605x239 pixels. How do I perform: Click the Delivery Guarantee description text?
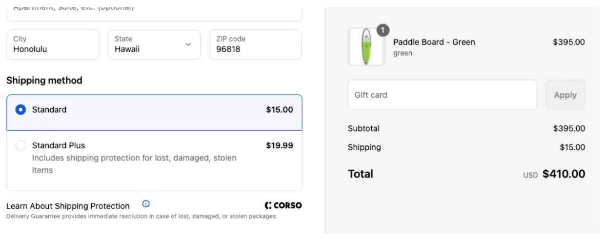141,216
